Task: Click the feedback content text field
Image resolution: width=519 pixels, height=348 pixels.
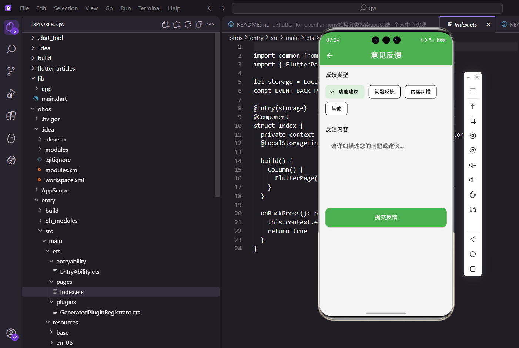Action: [x=386, y=168]
